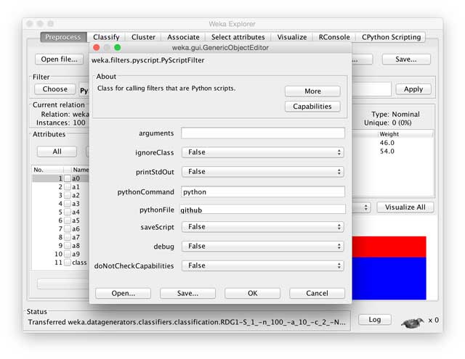Tick checkbox for attribute a2

coord(68,195)
